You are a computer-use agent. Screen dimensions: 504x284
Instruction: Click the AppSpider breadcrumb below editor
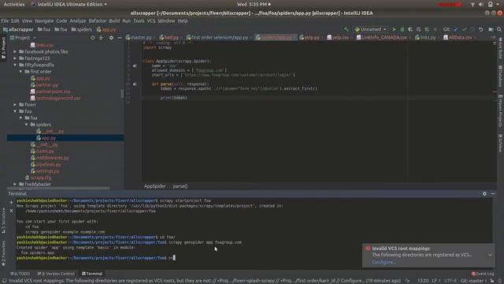click(x=154, y=186)
